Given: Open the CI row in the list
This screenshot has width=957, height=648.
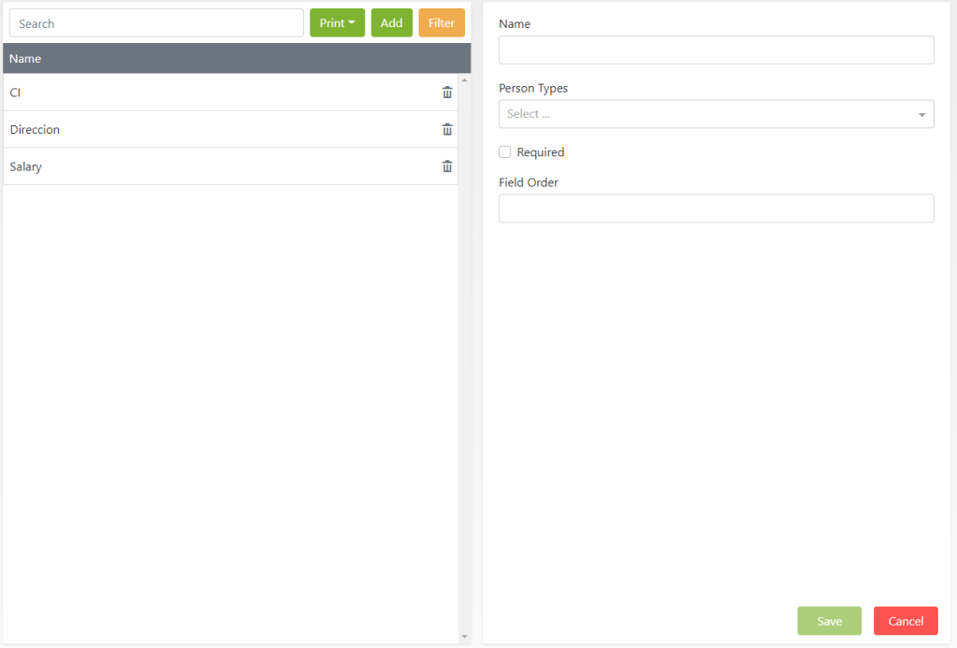Looking at the screenshot, I should tap(187, 93).
